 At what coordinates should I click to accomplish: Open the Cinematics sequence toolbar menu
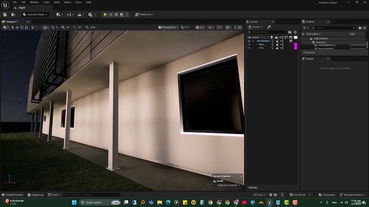click(81, 14)
